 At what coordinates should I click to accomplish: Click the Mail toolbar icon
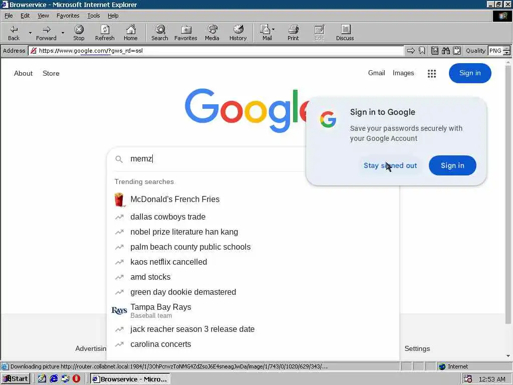click(267, 33)
